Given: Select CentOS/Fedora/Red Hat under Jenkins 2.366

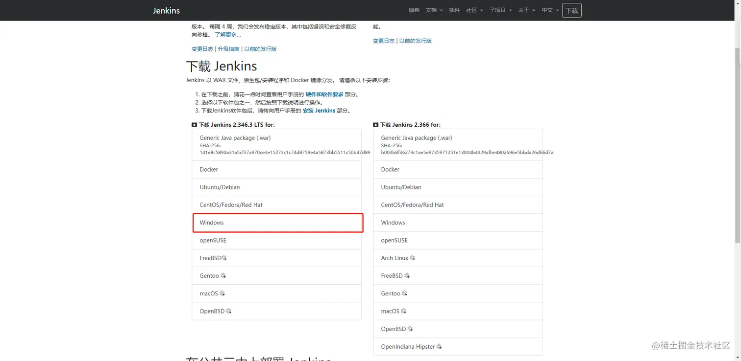Looking at the screenshot, I should (x=458, y=204).
